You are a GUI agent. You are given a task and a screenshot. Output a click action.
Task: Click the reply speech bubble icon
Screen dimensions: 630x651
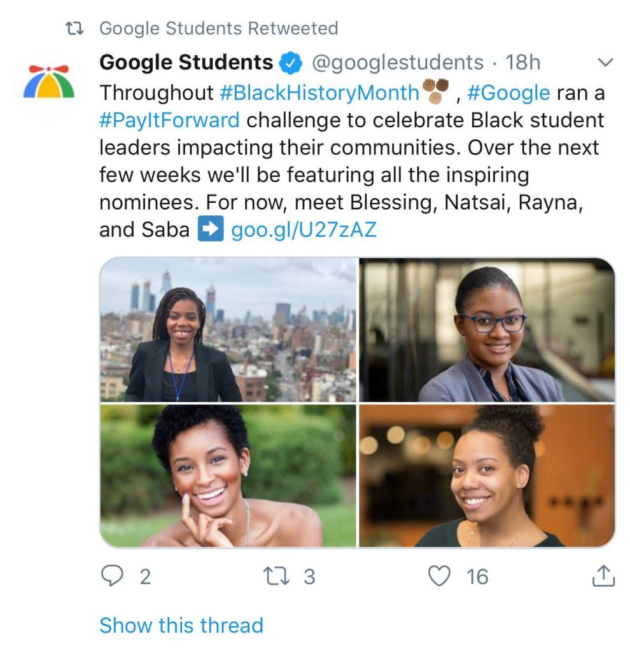coord(112,576)
